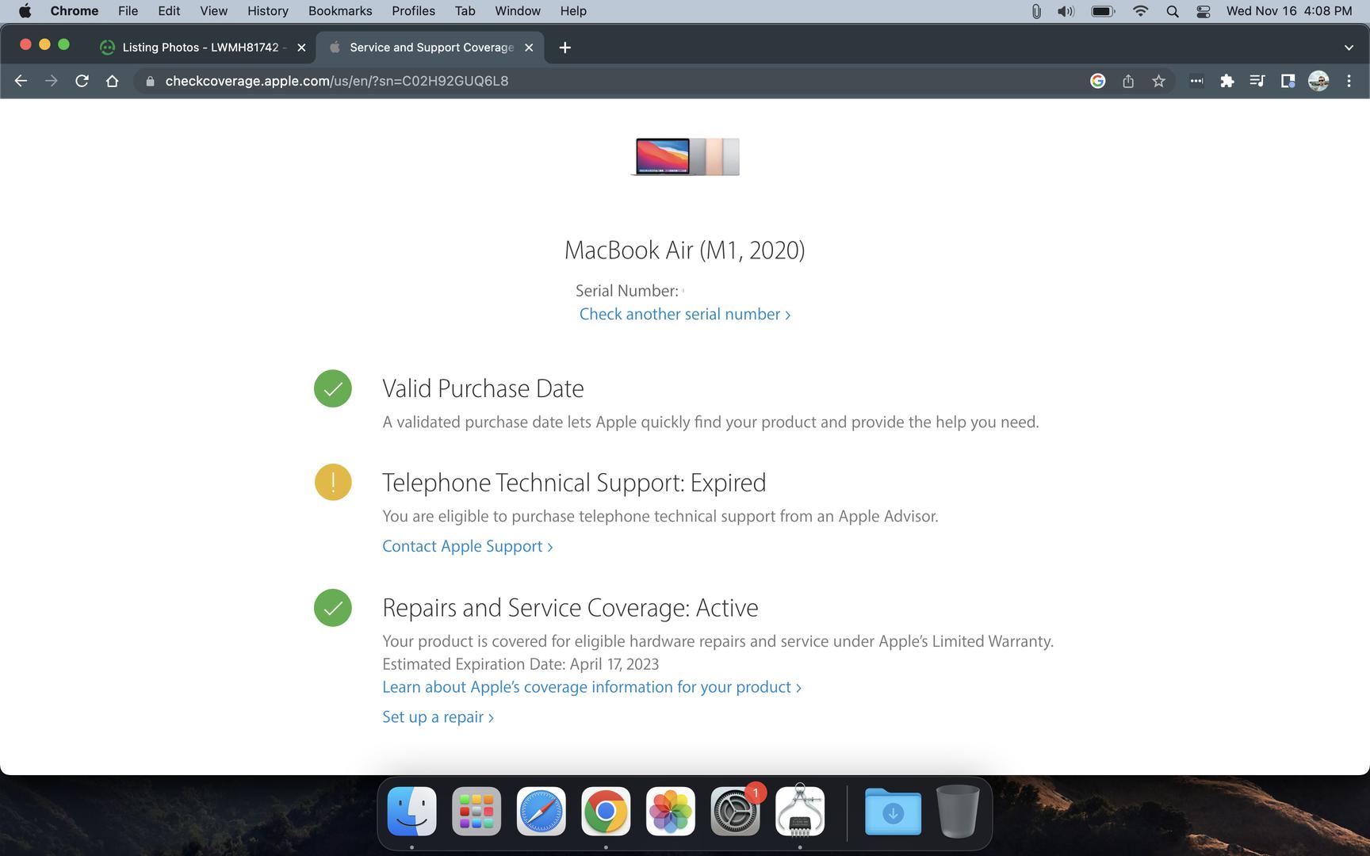Expand the tab search dropdown arrow
The width and height of the screenshot is (1370, 856).
(1349, 48)
